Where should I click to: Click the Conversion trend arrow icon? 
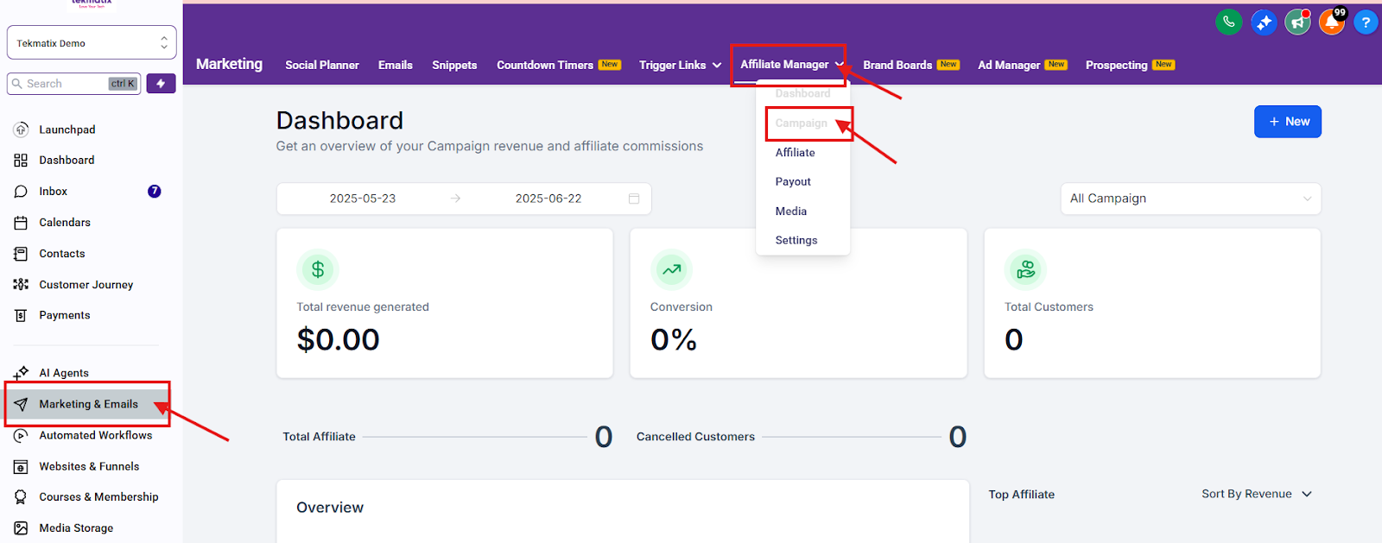(671, 269)
